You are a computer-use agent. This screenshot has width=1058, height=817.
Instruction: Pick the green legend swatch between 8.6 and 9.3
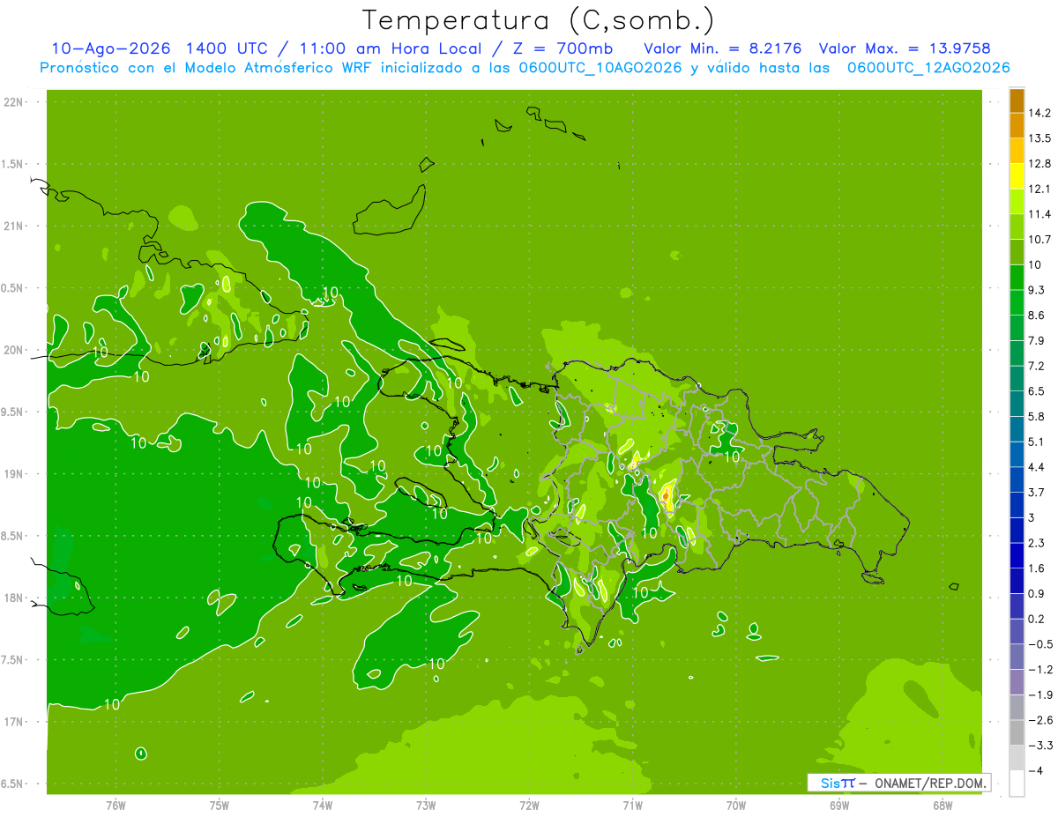(1017, 302)
